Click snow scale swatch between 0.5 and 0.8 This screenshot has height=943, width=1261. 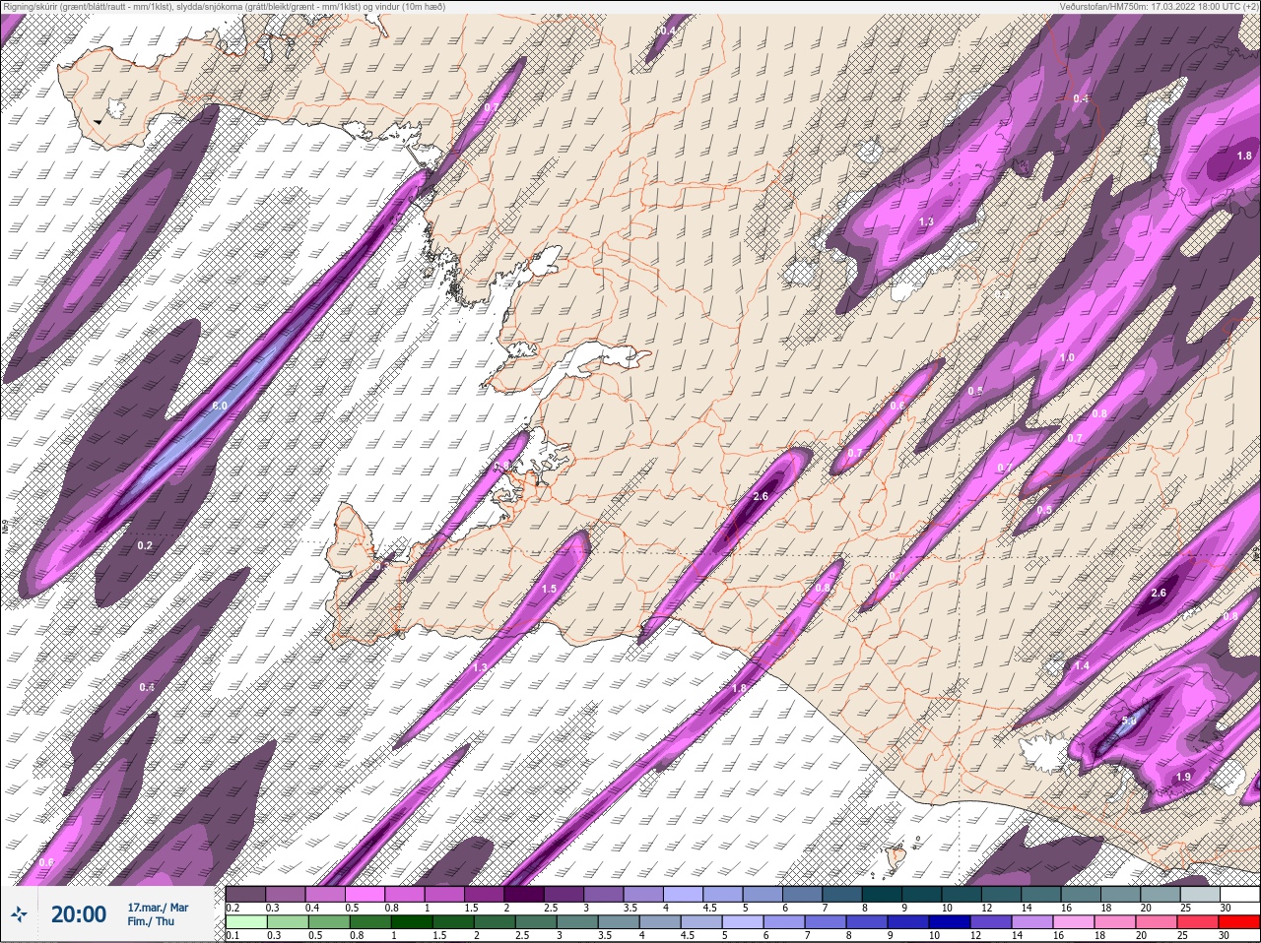point(365,894)
